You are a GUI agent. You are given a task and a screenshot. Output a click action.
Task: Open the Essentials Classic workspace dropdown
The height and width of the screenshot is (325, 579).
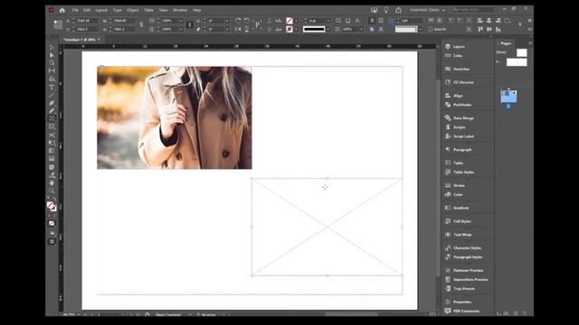click(x=428, y=10)
